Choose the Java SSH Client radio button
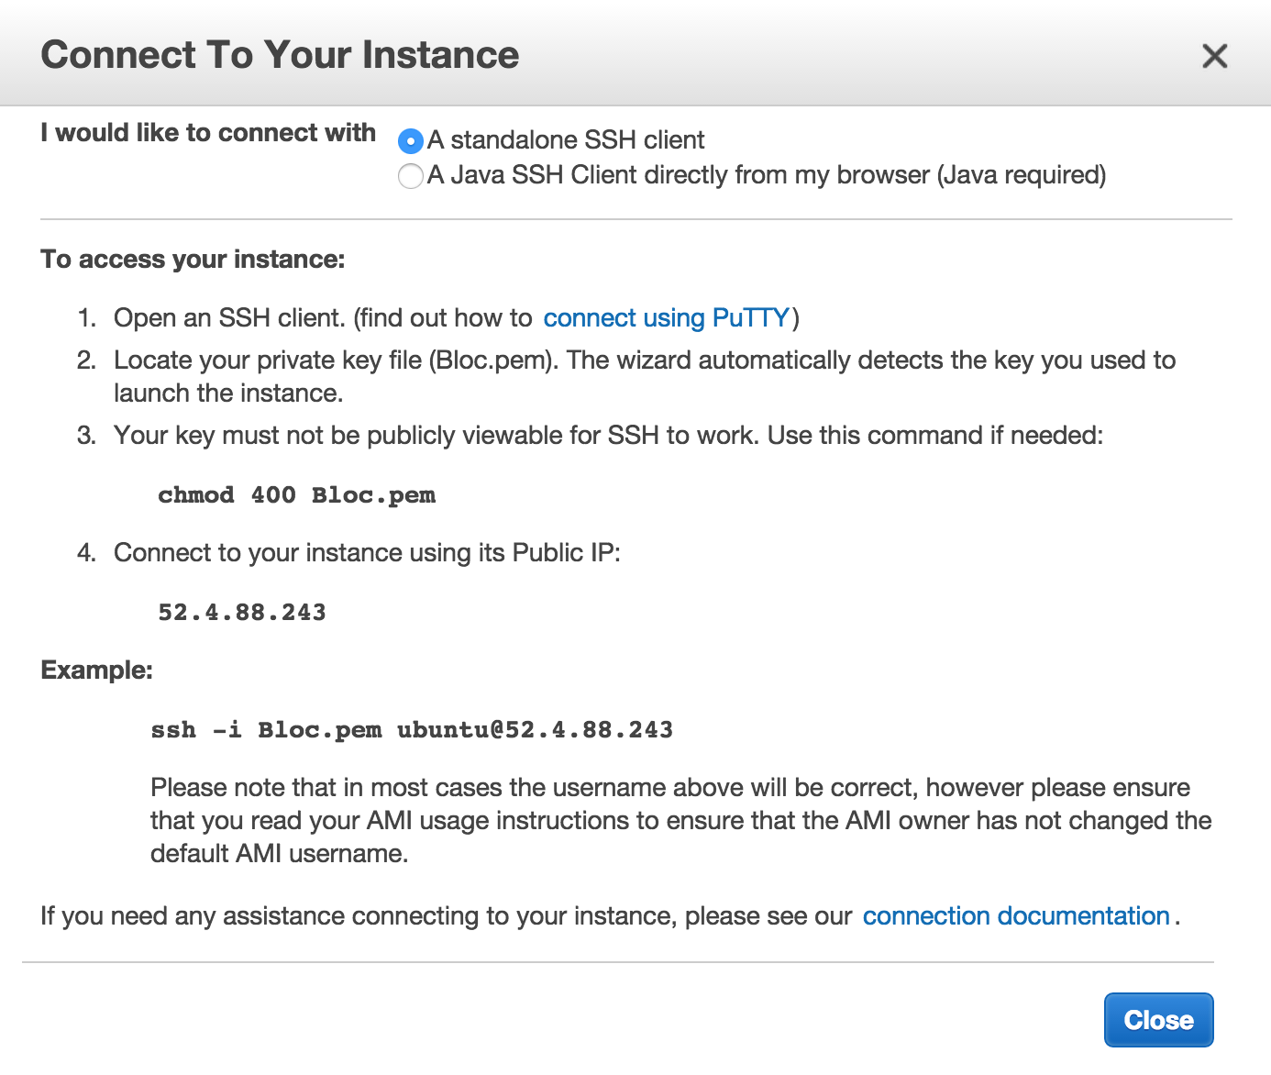This screenshot has height=1075, width=1271. click(410, 175)
